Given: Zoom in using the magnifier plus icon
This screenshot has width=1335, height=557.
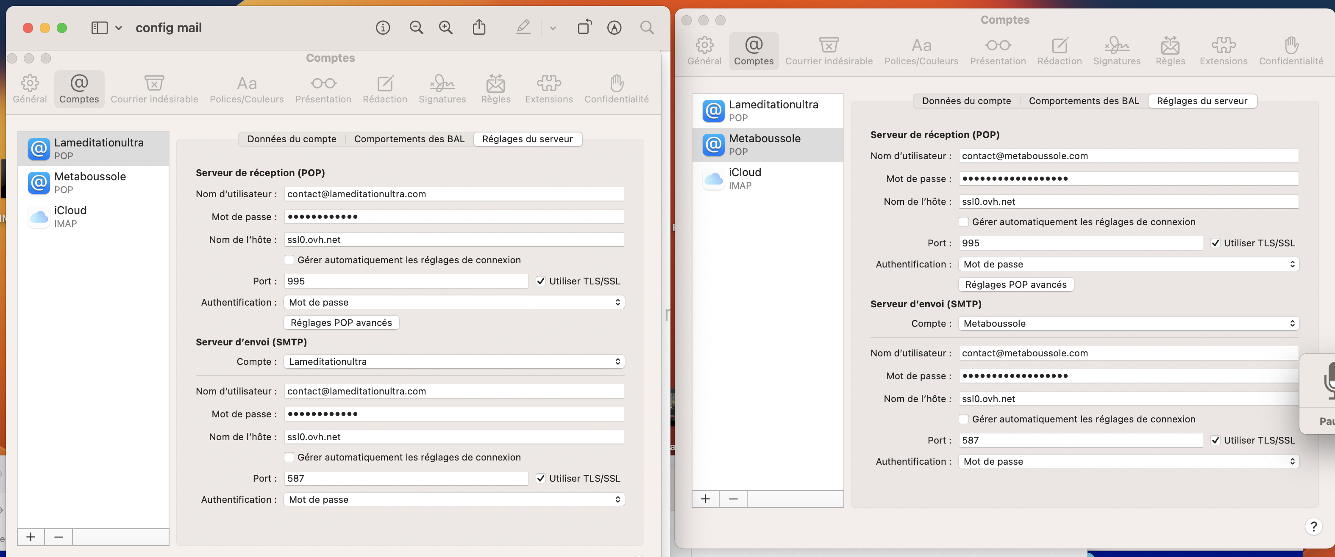Looking at the screenshot, I should point(446,28).
